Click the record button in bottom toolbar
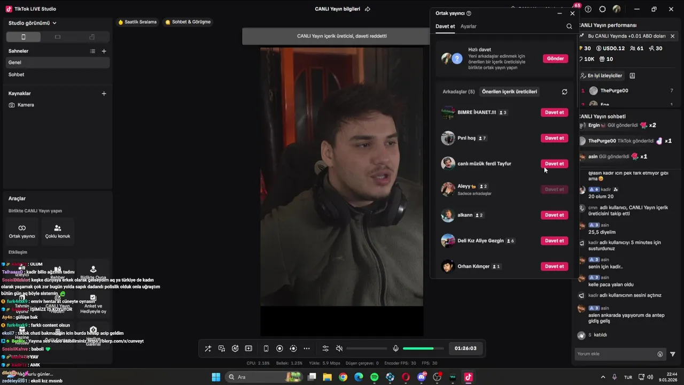 pos(279,349)
